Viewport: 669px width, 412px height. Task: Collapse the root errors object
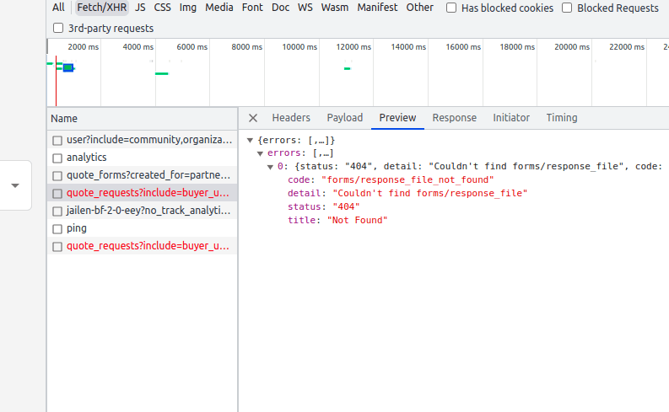(x=251, y=140)
